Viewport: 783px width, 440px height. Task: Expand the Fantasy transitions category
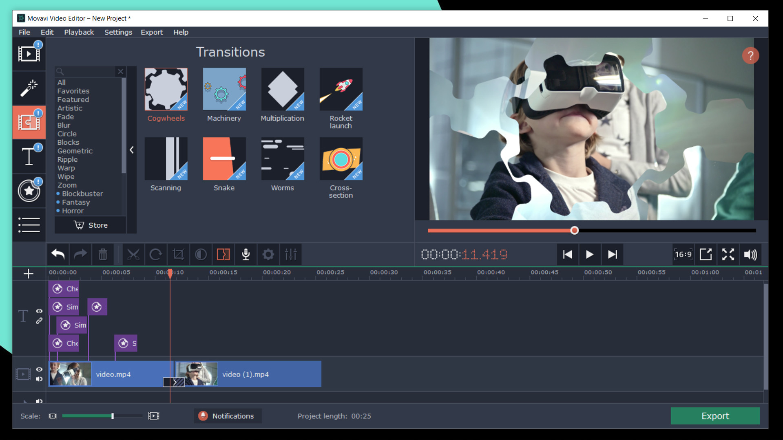pos(76,202)
